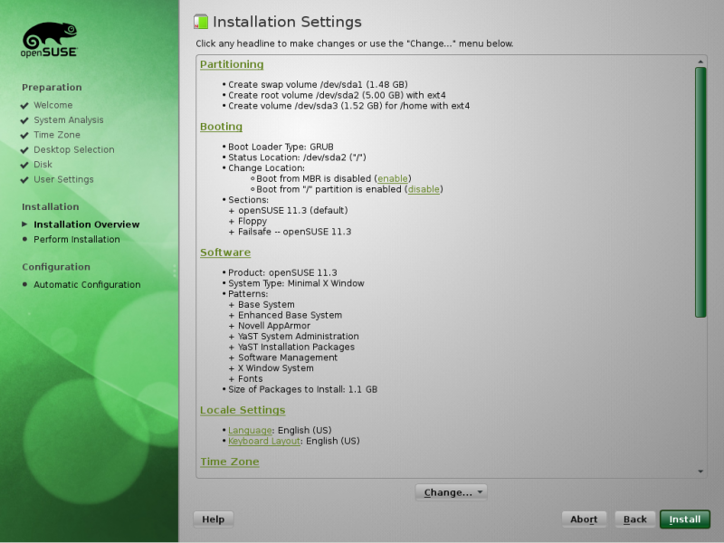Viewport: 724px width, 543px height.
Task: Start installation with the Install button
Action: coord(685,519)
